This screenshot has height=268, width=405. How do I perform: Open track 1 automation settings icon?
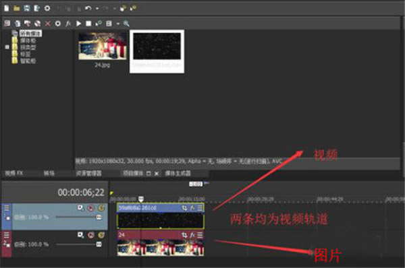coord(81,207)
